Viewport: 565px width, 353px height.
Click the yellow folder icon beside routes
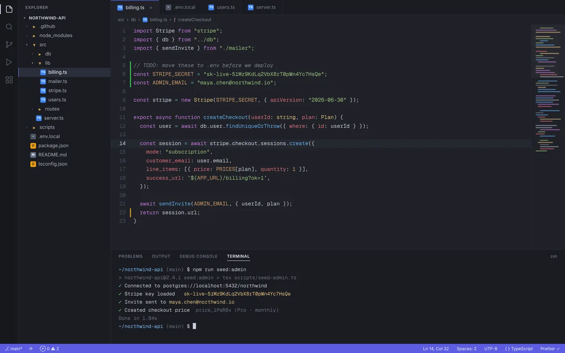(40, 109)
